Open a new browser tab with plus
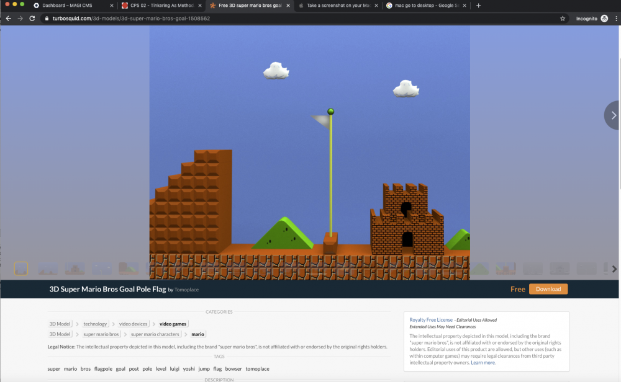The image size is (621, 382). (478, 6)
